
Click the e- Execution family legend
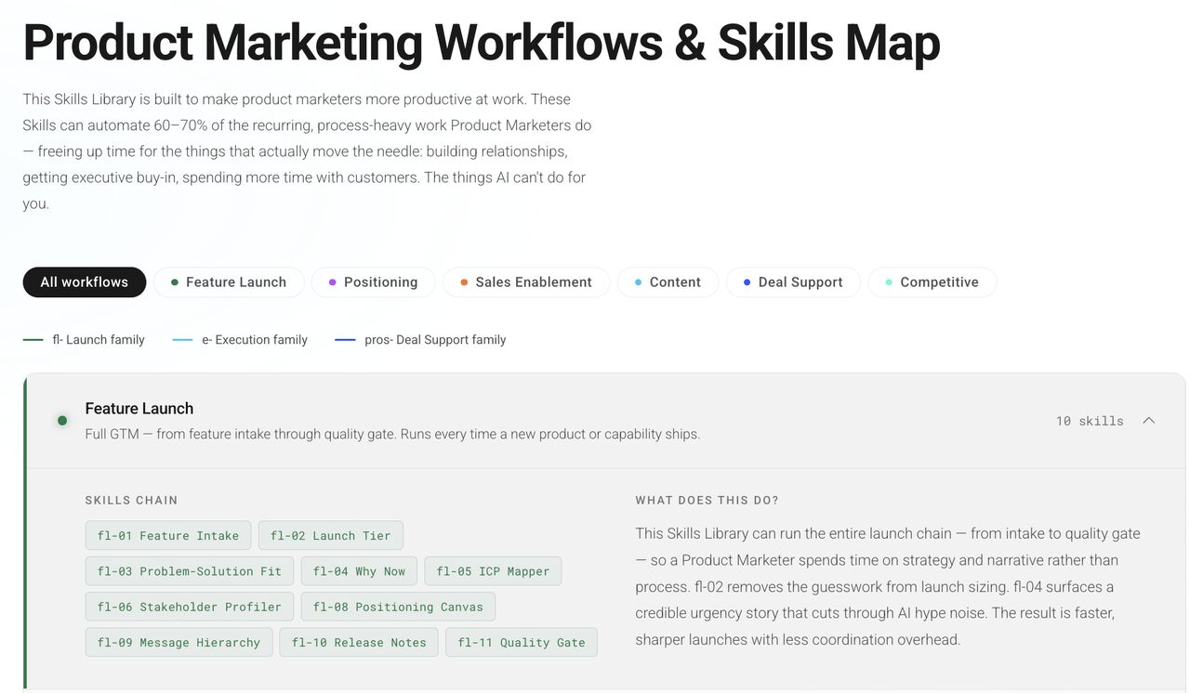(240, 340)
